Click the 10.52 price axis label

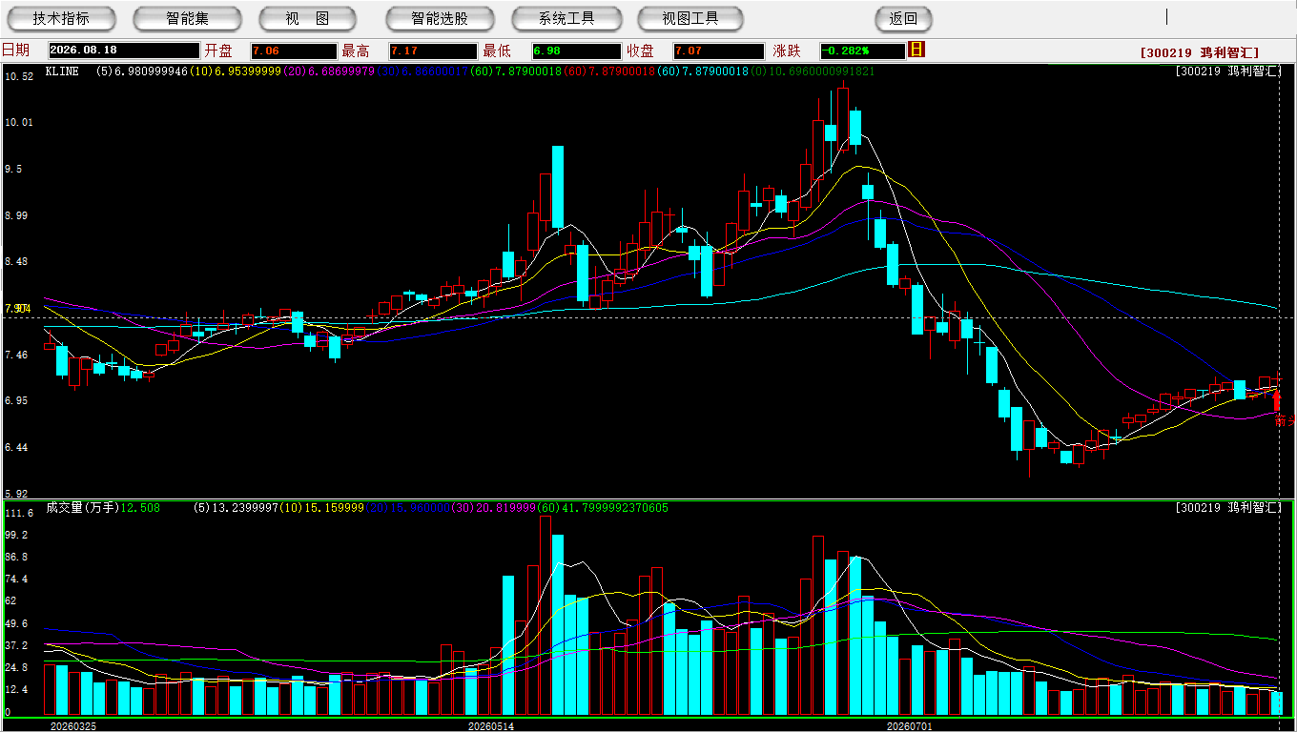pyautogui.click(x=19, y=76)
